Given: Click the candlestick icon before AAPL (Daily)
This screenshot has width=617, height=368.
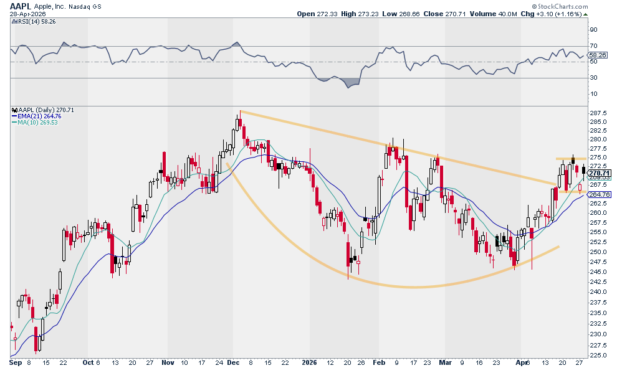Looking at the screenshot, I should click(x=14, y=110).
